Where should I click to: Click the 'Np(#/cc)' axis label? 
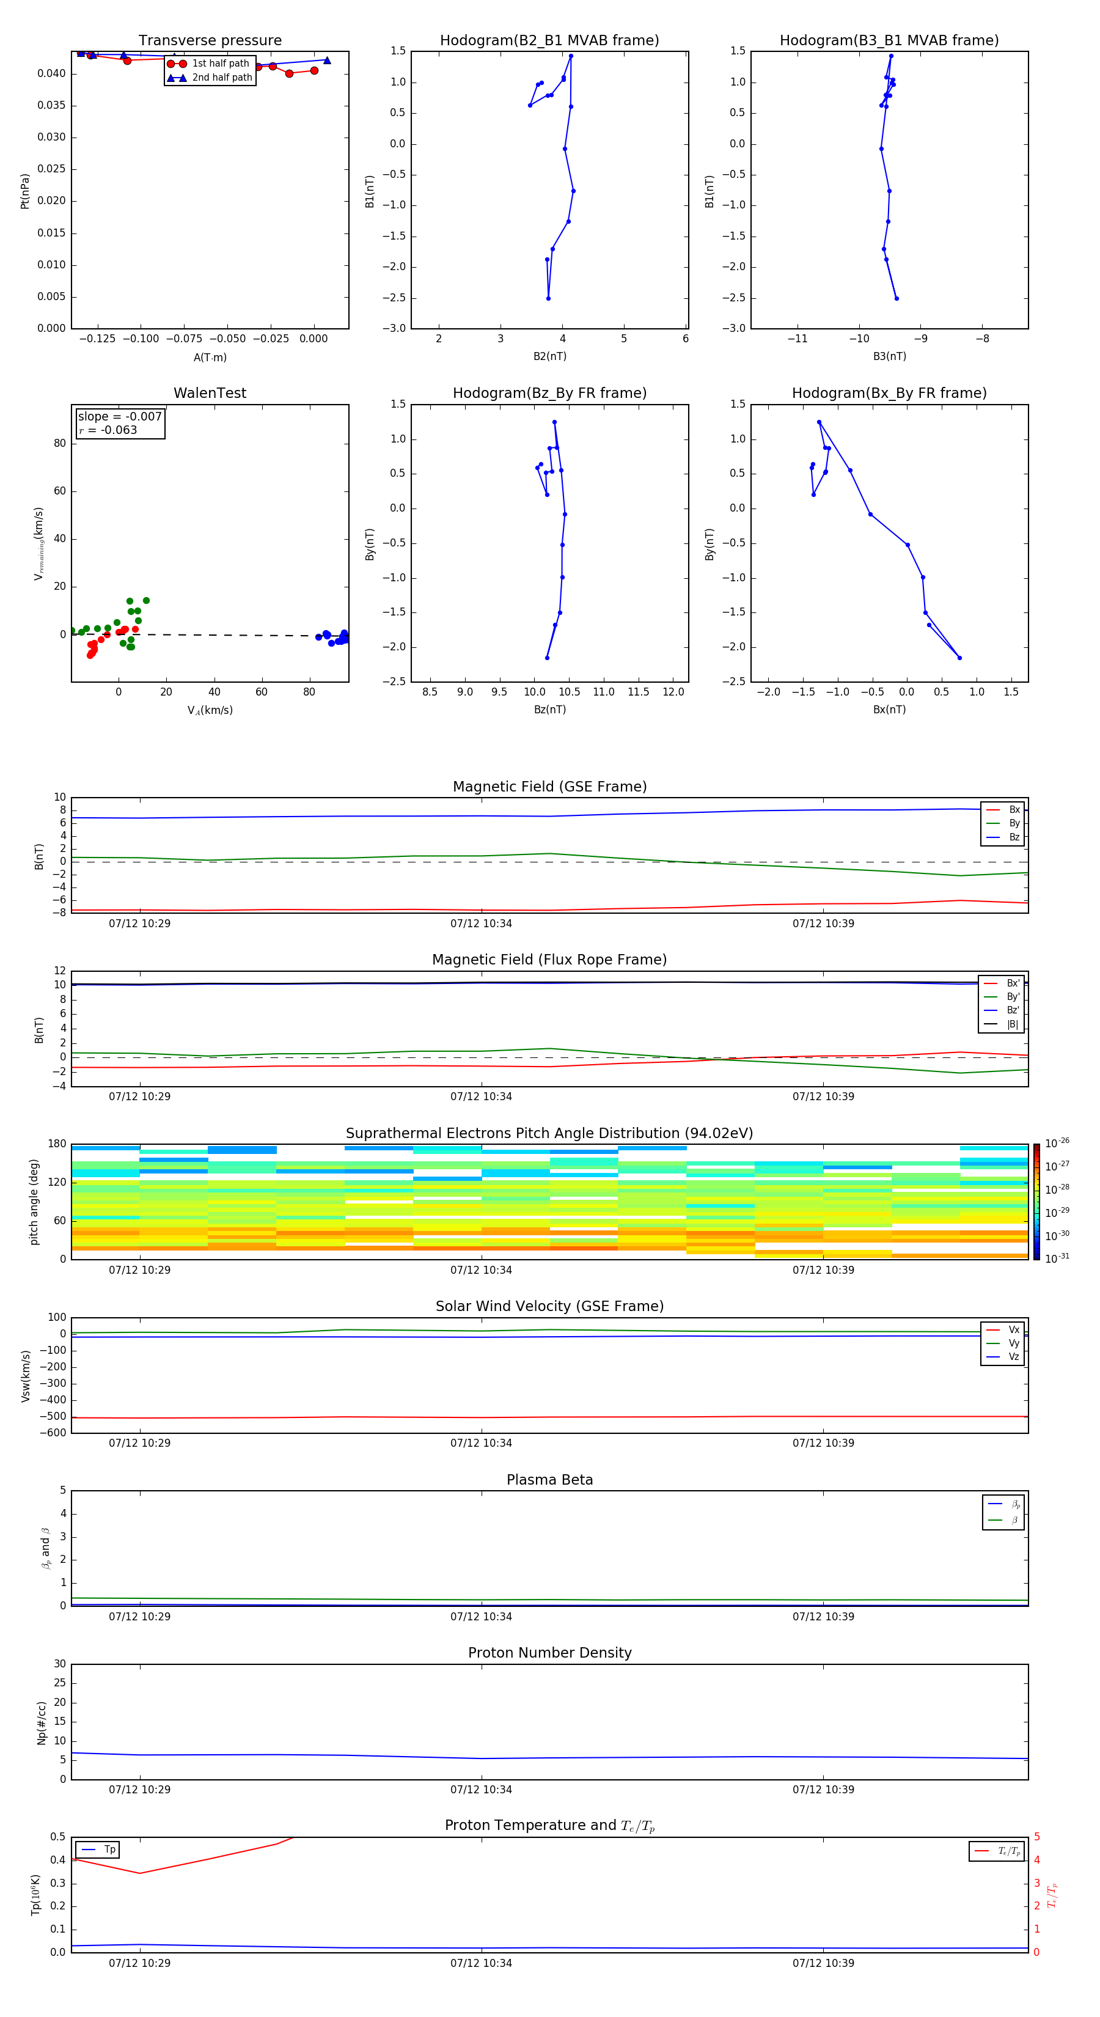[x=42, y=1722]
